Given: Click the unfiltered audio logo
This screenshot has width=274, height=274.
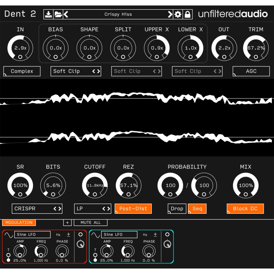Looking at the screenshot, I should pyautogui.click(x=233, y=14).
